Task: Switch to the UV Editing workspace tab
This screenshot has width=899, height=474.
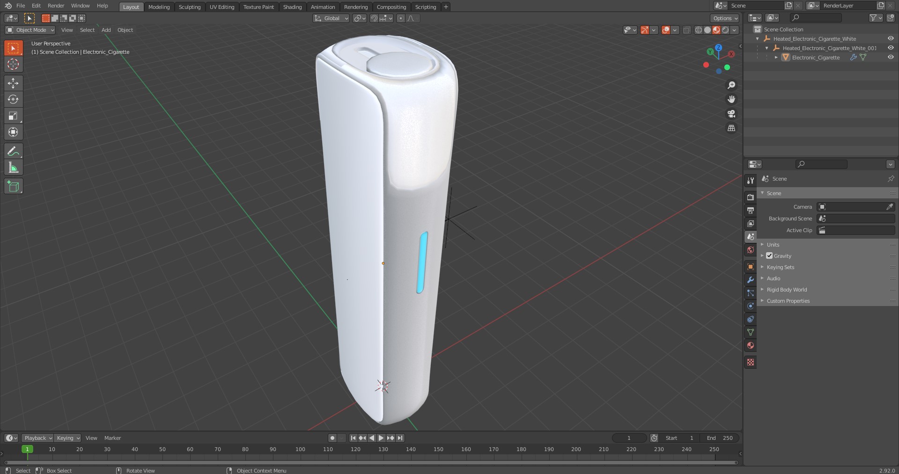Action: (222, 7)
